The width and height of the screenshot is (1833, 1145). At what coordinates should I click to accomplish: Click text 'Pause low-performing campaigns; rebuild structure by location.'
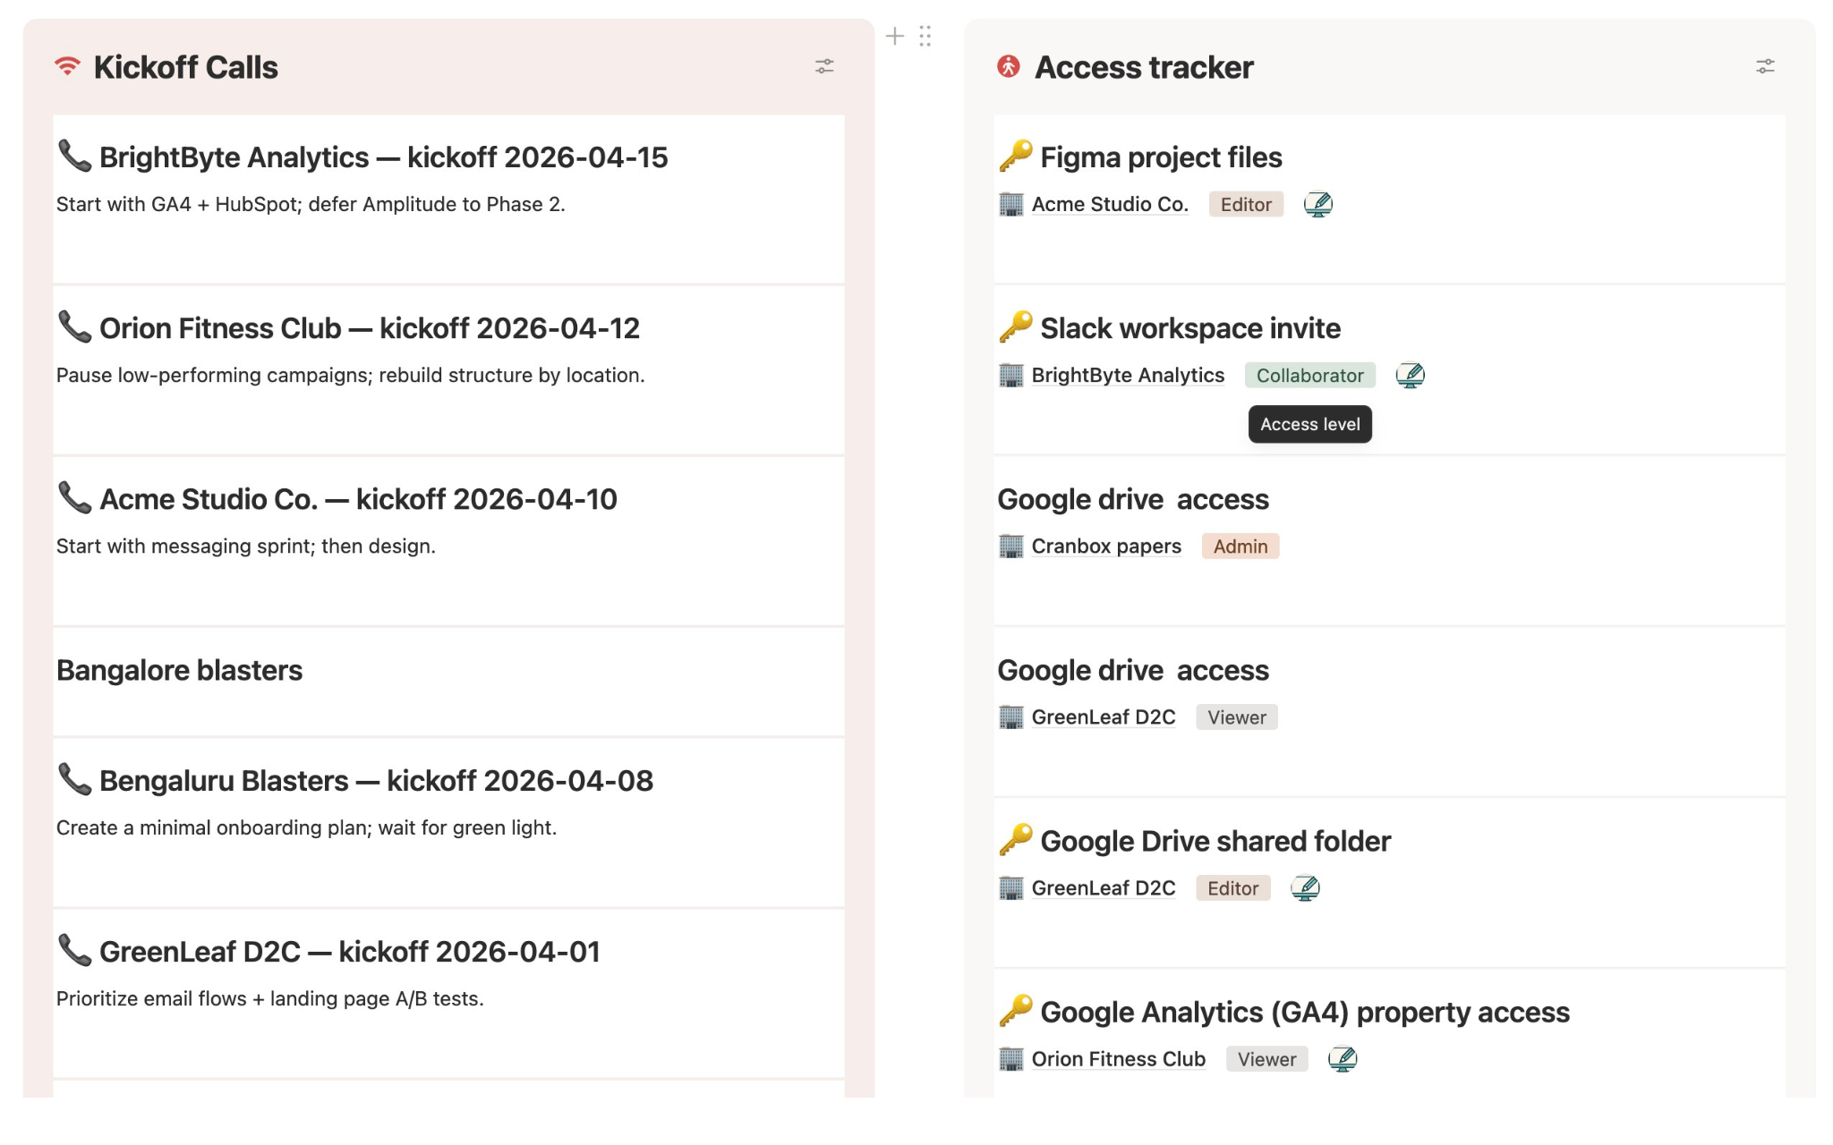[351, 375]
